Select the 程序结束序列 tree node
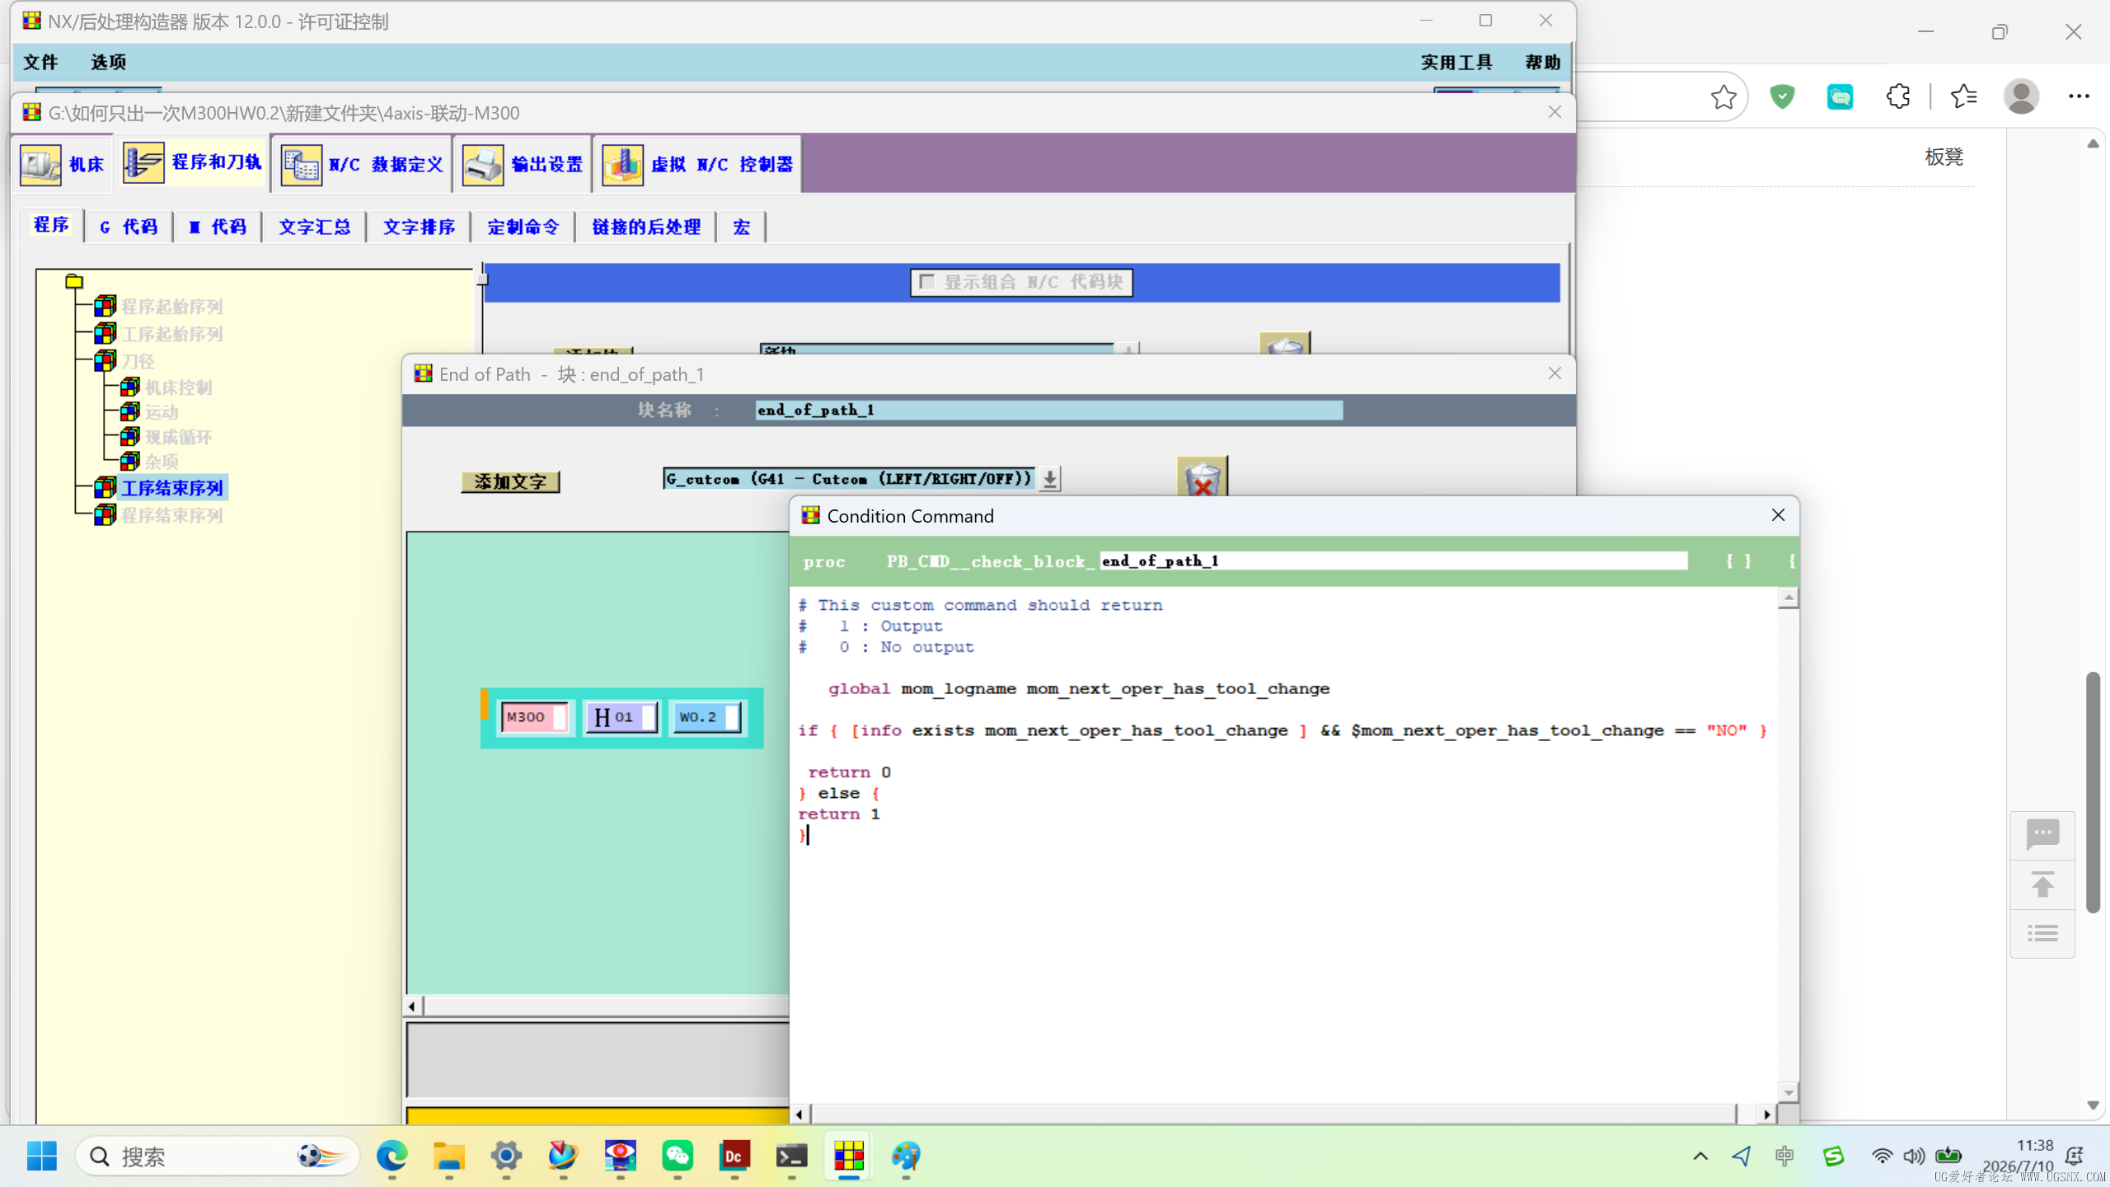Image resolution: width=2110 pixels, height=1187 pixels. tap(172, 515)
